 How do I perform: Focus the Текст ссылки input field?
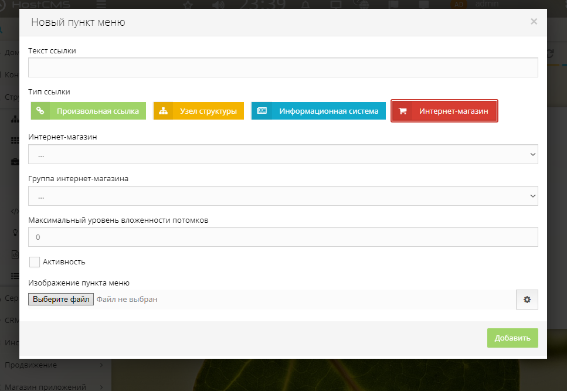[283, 67]
